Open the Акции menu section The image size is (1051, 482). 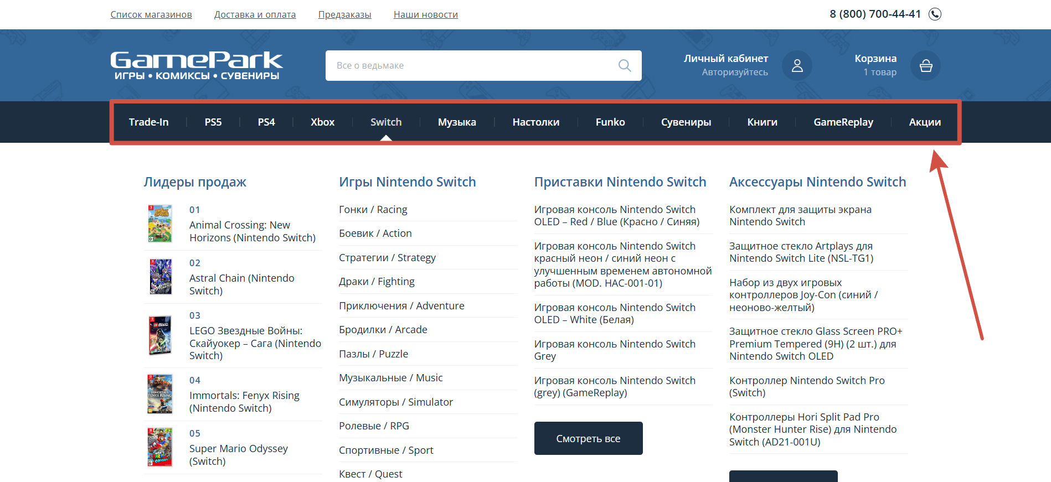click(x=925, y=122)
